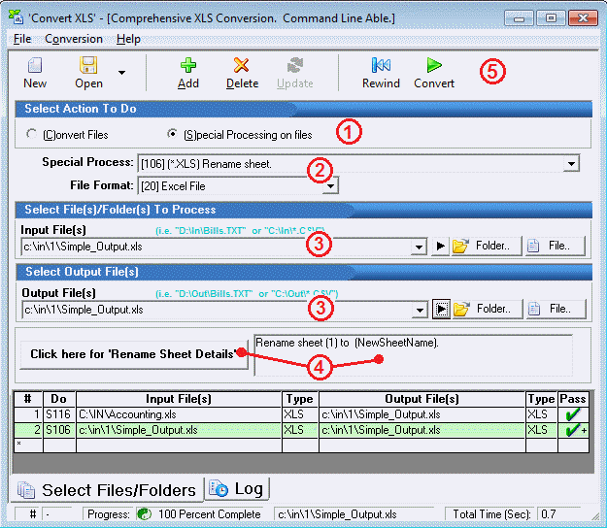This screenshot has width=607, height=528.
Task: Click the play arrow beside Input File(s)
Action: pos(441,247)
